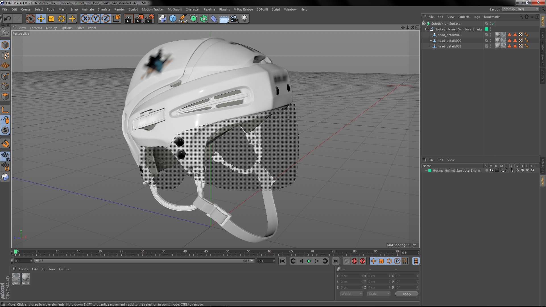
Task: Go to start of animation
Action: click(x=282, y=261)
